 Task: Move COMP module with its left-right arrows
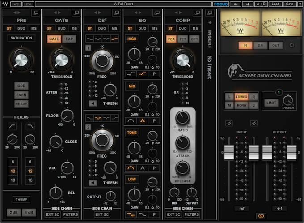(x=178, y=13)
